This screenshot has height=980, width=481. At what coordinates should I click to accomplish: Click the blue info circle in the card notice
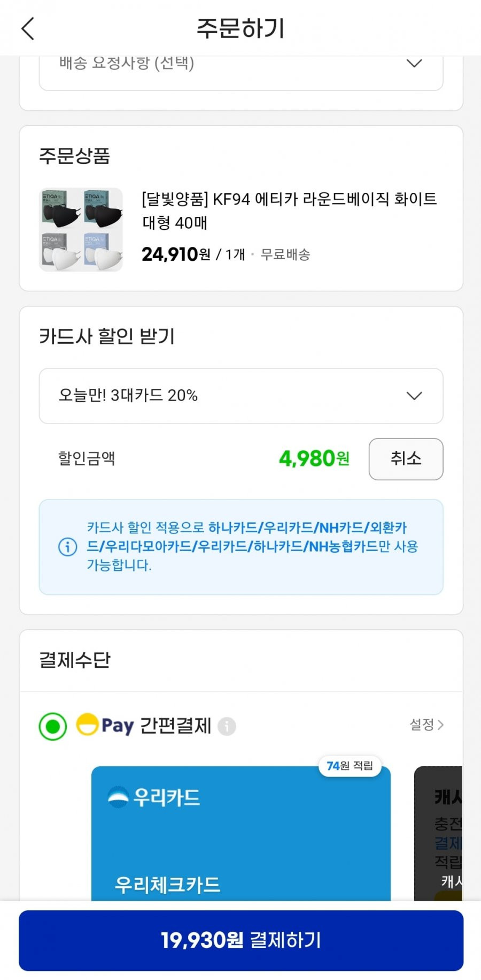[67, 547]
